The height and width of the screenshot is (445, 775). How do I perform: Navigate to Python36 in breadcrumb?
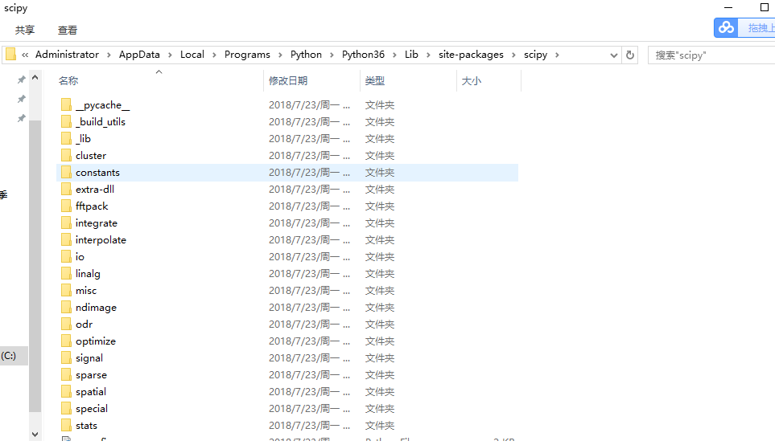tap(363, 55)
